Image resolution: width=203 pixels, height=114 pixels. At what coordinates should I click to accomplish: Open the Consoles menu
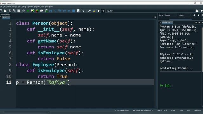click(x=30, y=7)
